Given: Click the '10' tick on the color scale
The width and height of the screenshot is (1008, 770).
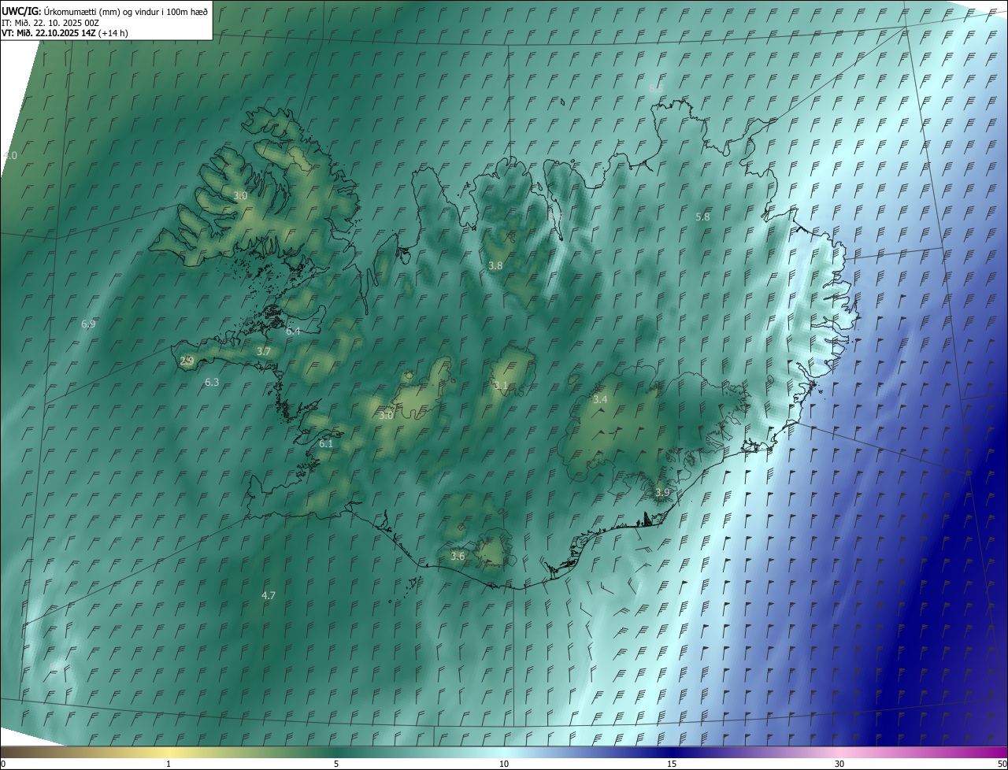Looking at the screenshot, I should click(504, 764).
